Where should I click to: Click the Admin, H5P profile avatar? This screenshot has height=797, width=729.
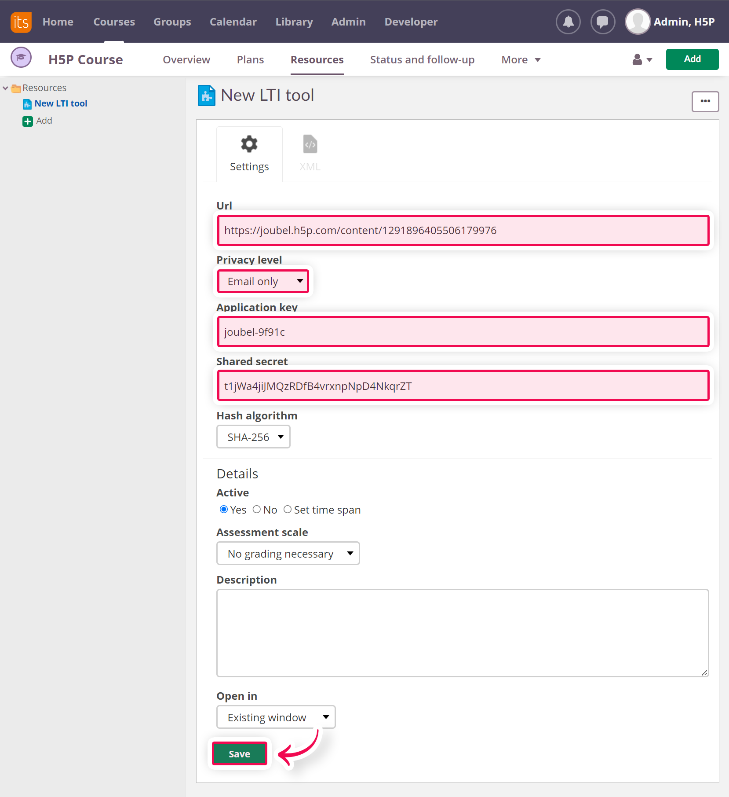coord(638,22)
